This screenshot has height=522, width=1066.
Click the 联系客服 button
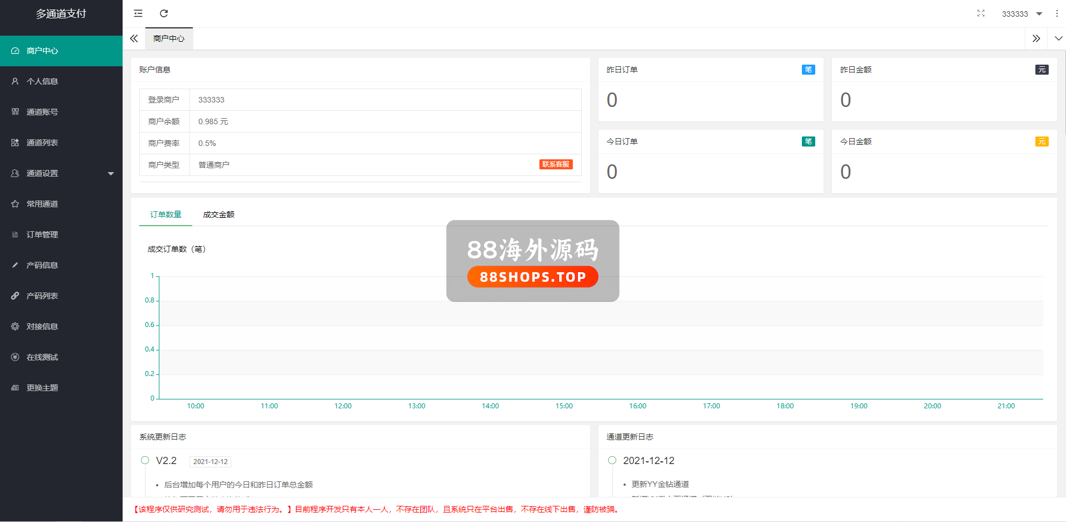tap(556, 164)
